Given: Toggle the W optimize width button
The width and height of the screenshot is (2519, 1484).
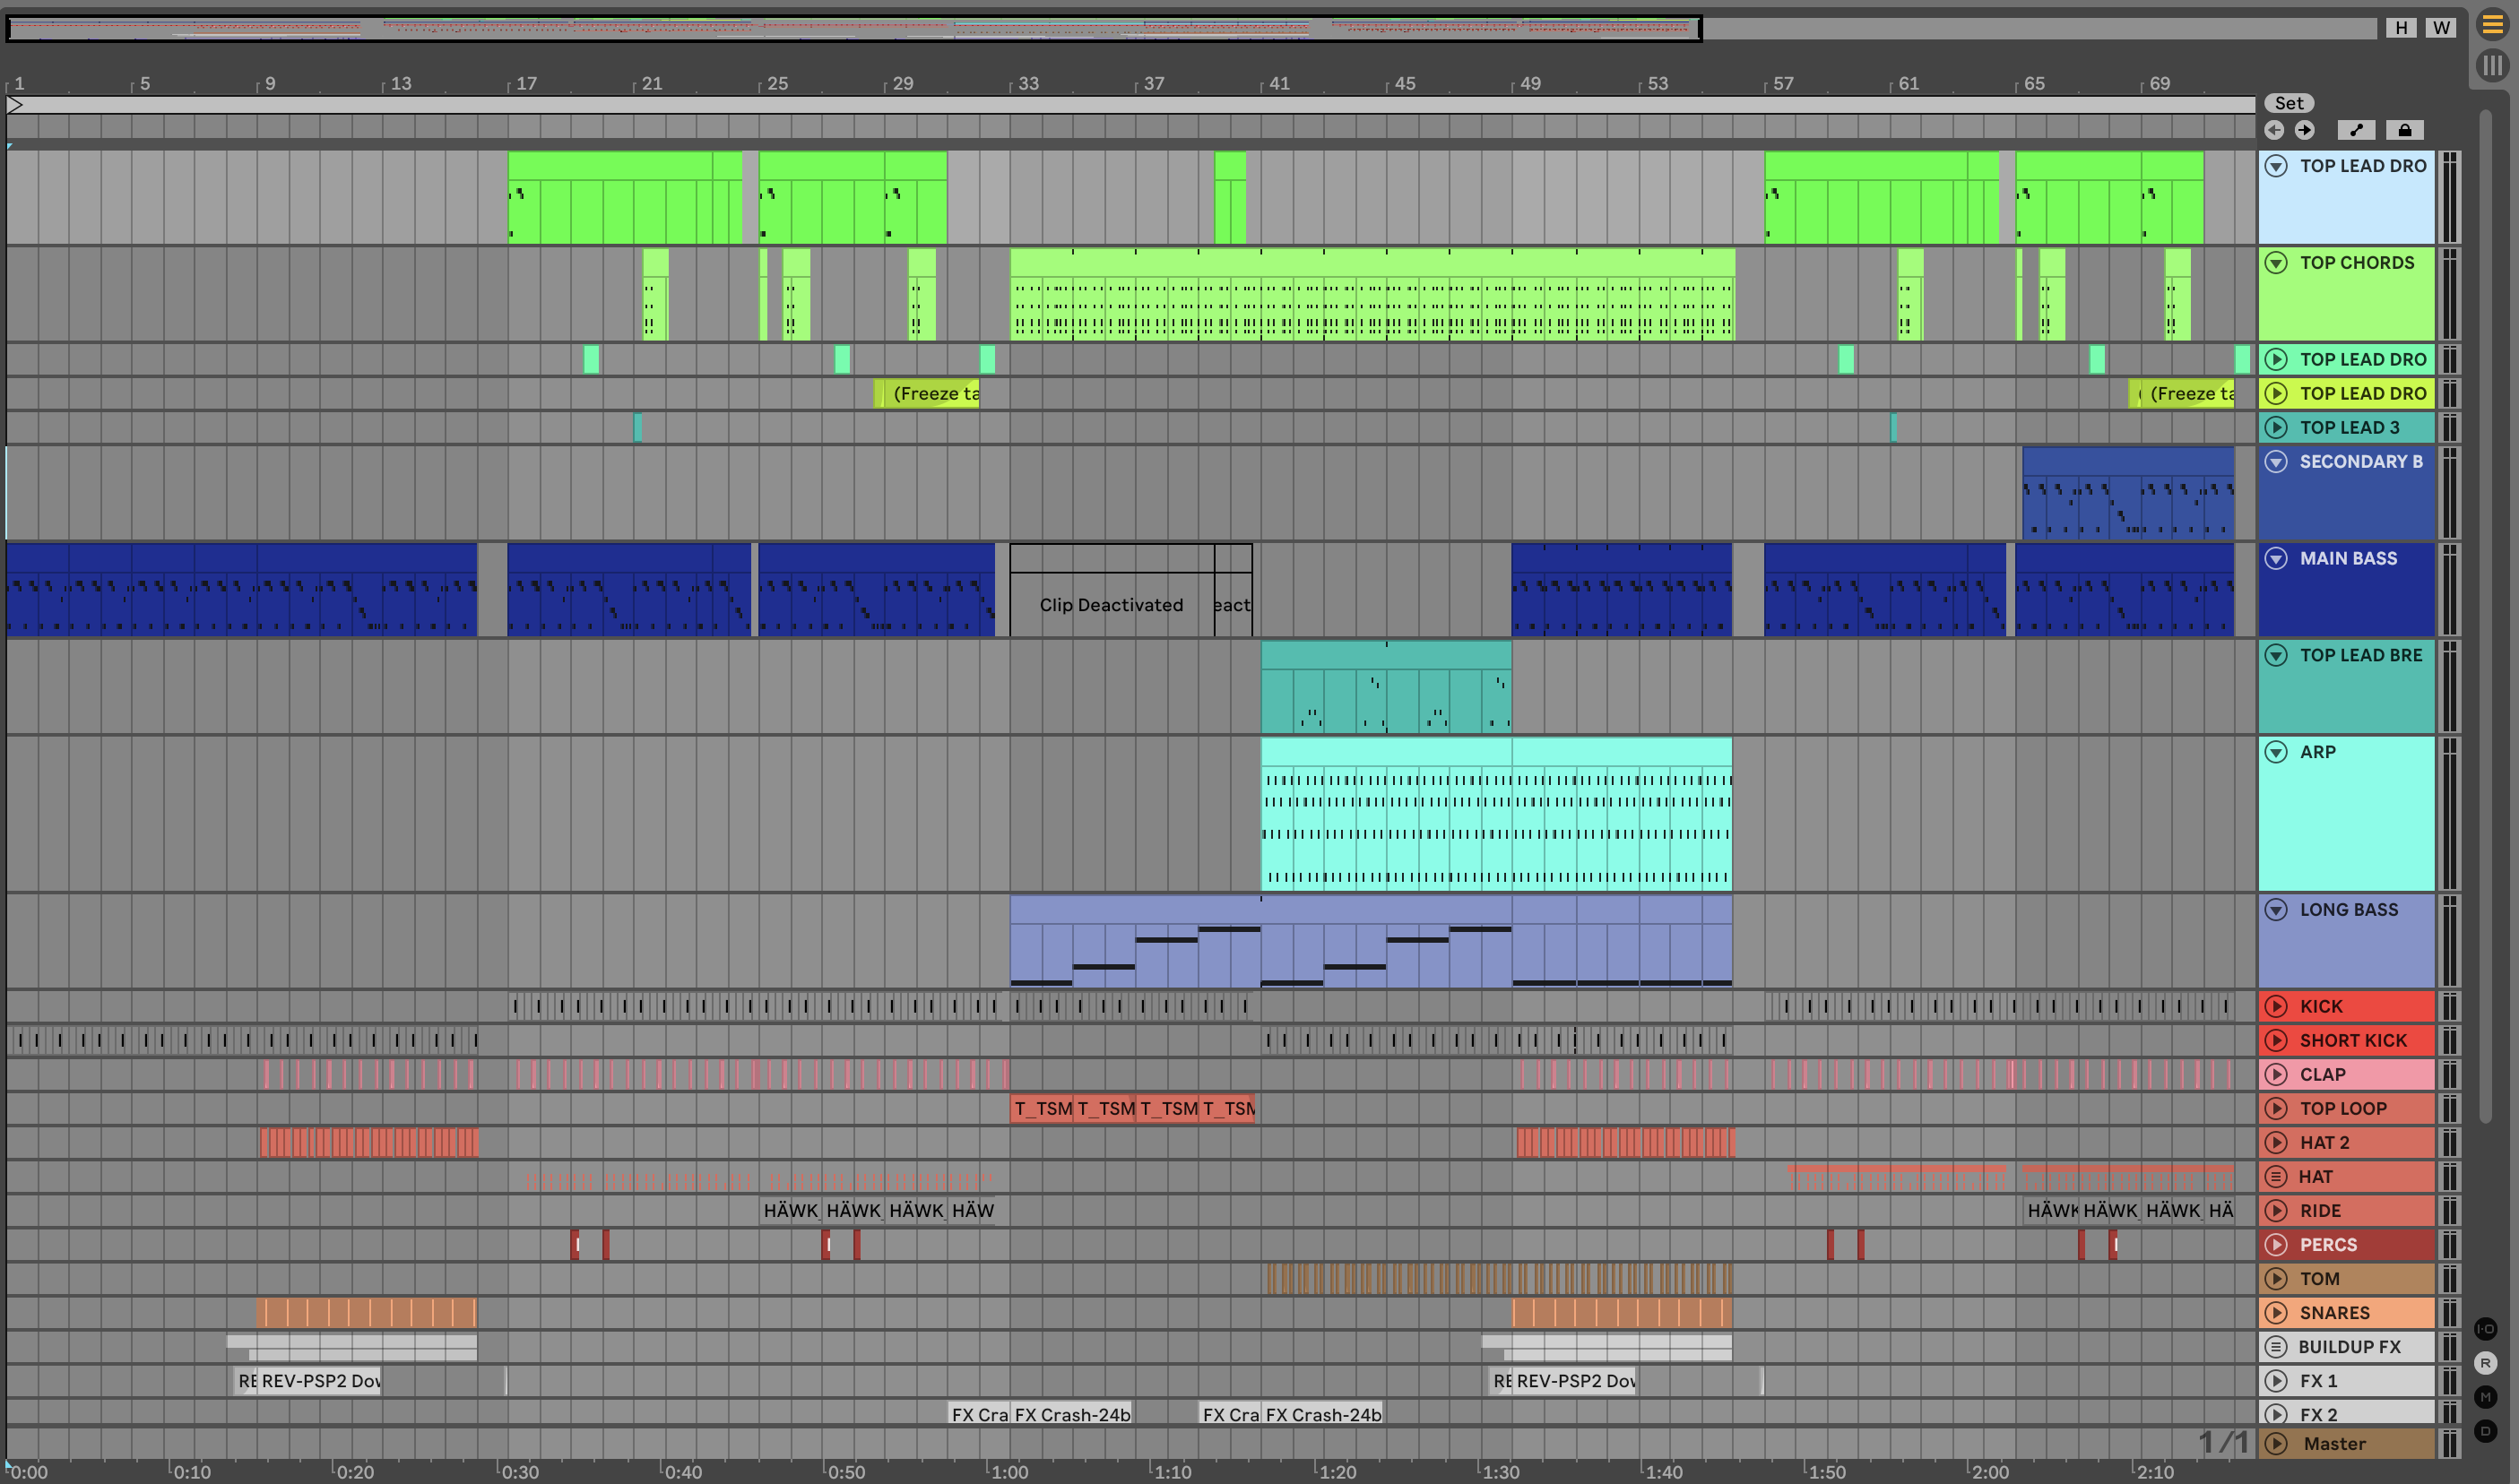Looking at the screenshot, I should [2441, 28].
